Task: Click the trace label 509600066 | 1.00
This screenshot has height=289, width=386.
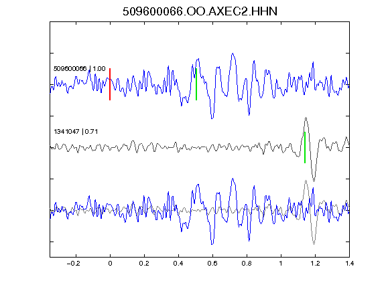Action: pos(80,68)
